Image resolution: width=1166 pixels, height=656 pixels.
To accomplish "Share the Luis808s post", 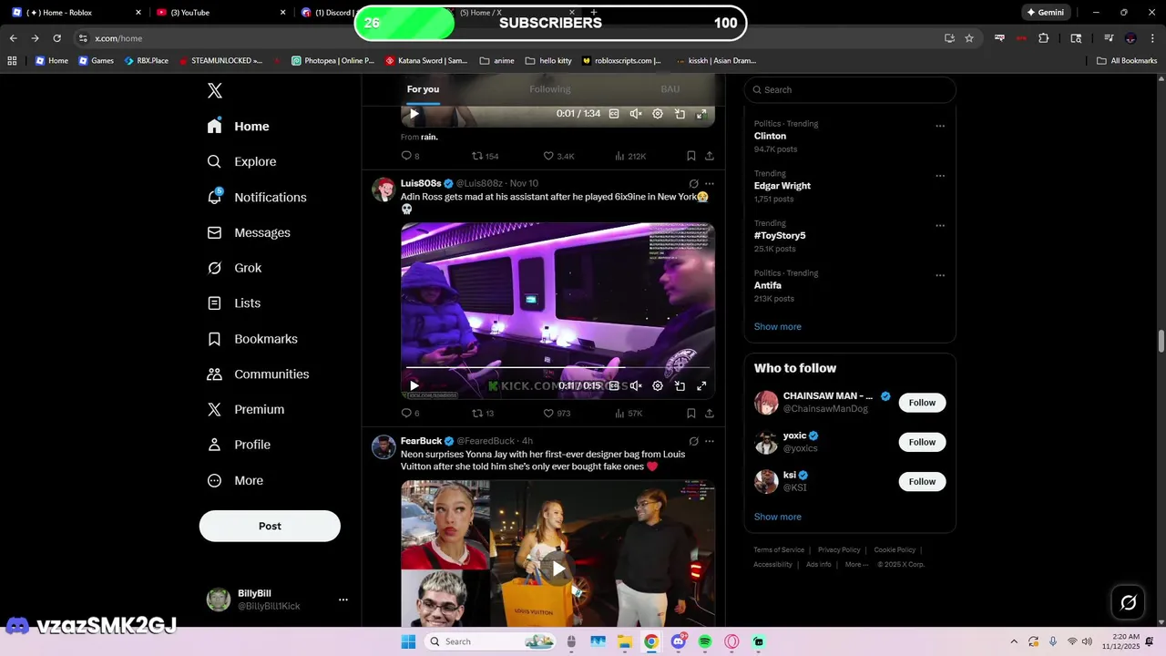I will [709, 413].
